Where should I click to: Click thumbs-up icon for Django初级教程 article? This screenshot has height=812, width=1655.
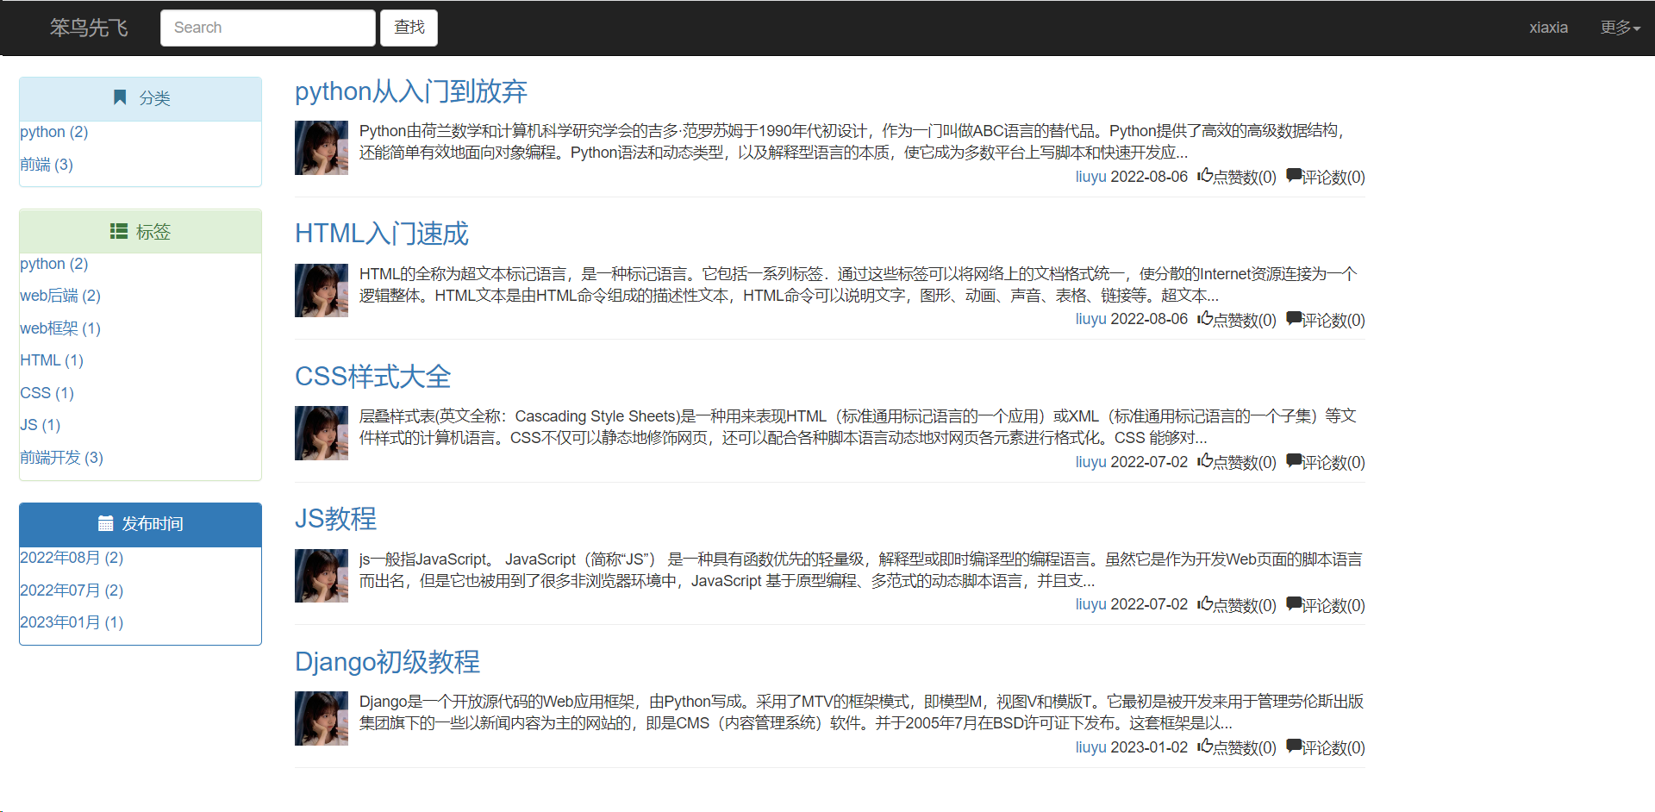[1205, 746]
